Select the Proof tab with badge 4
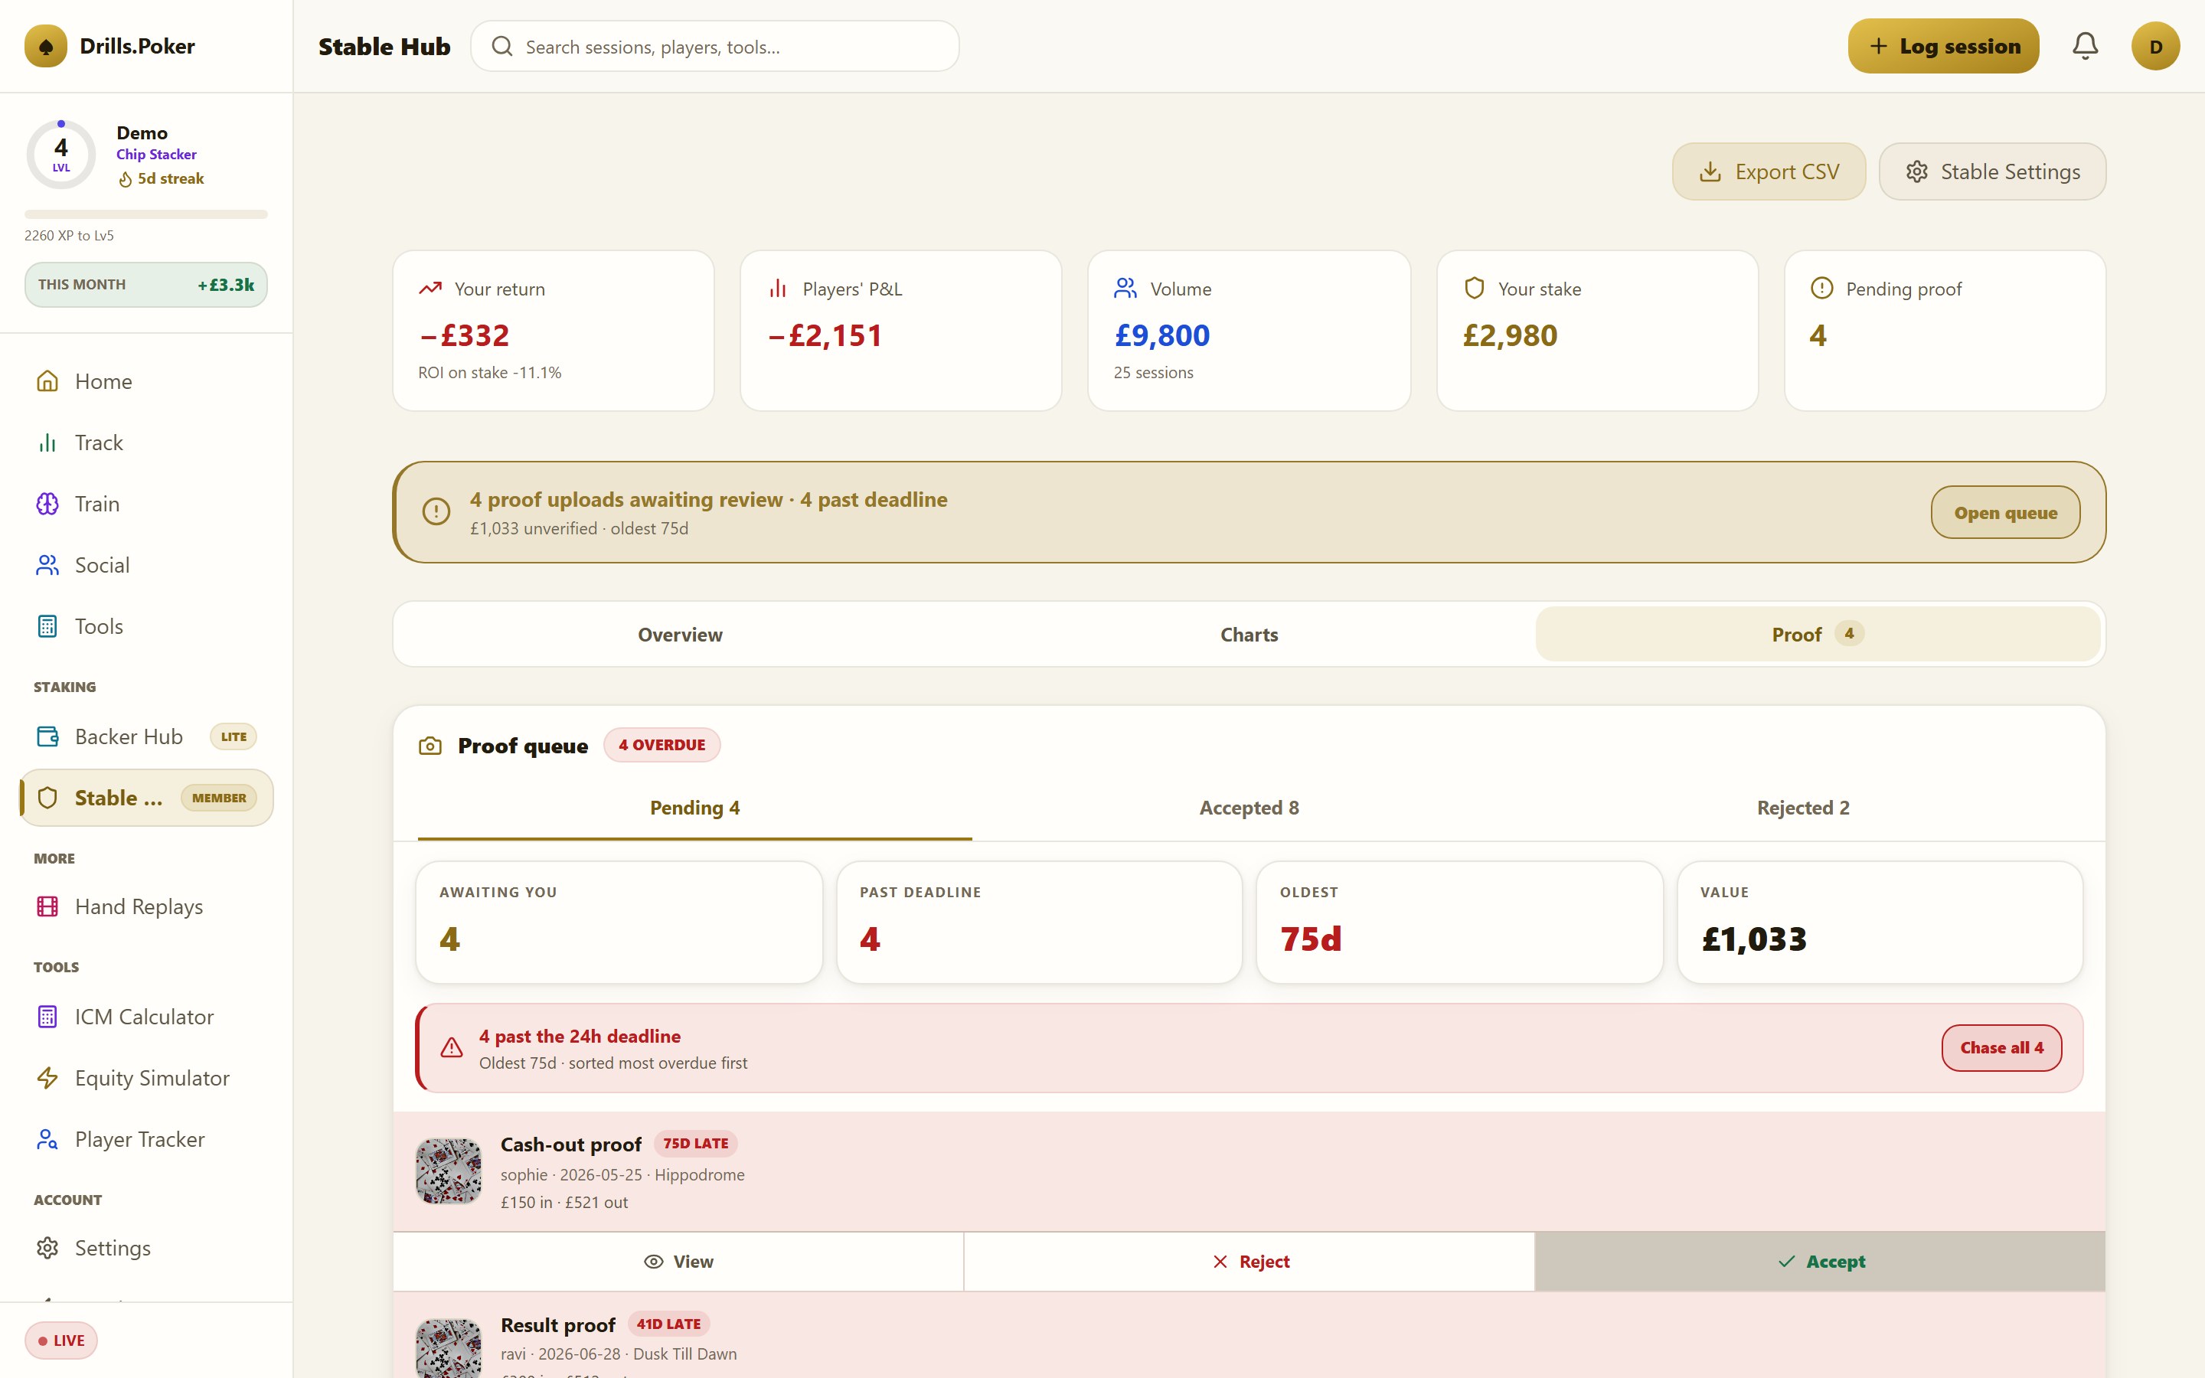Screen dimensions: 2205x1378 [x=1818, y=635]
